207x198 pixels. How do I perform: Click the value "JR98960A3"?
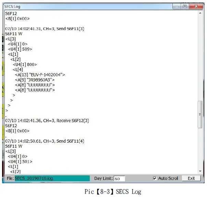39,80
